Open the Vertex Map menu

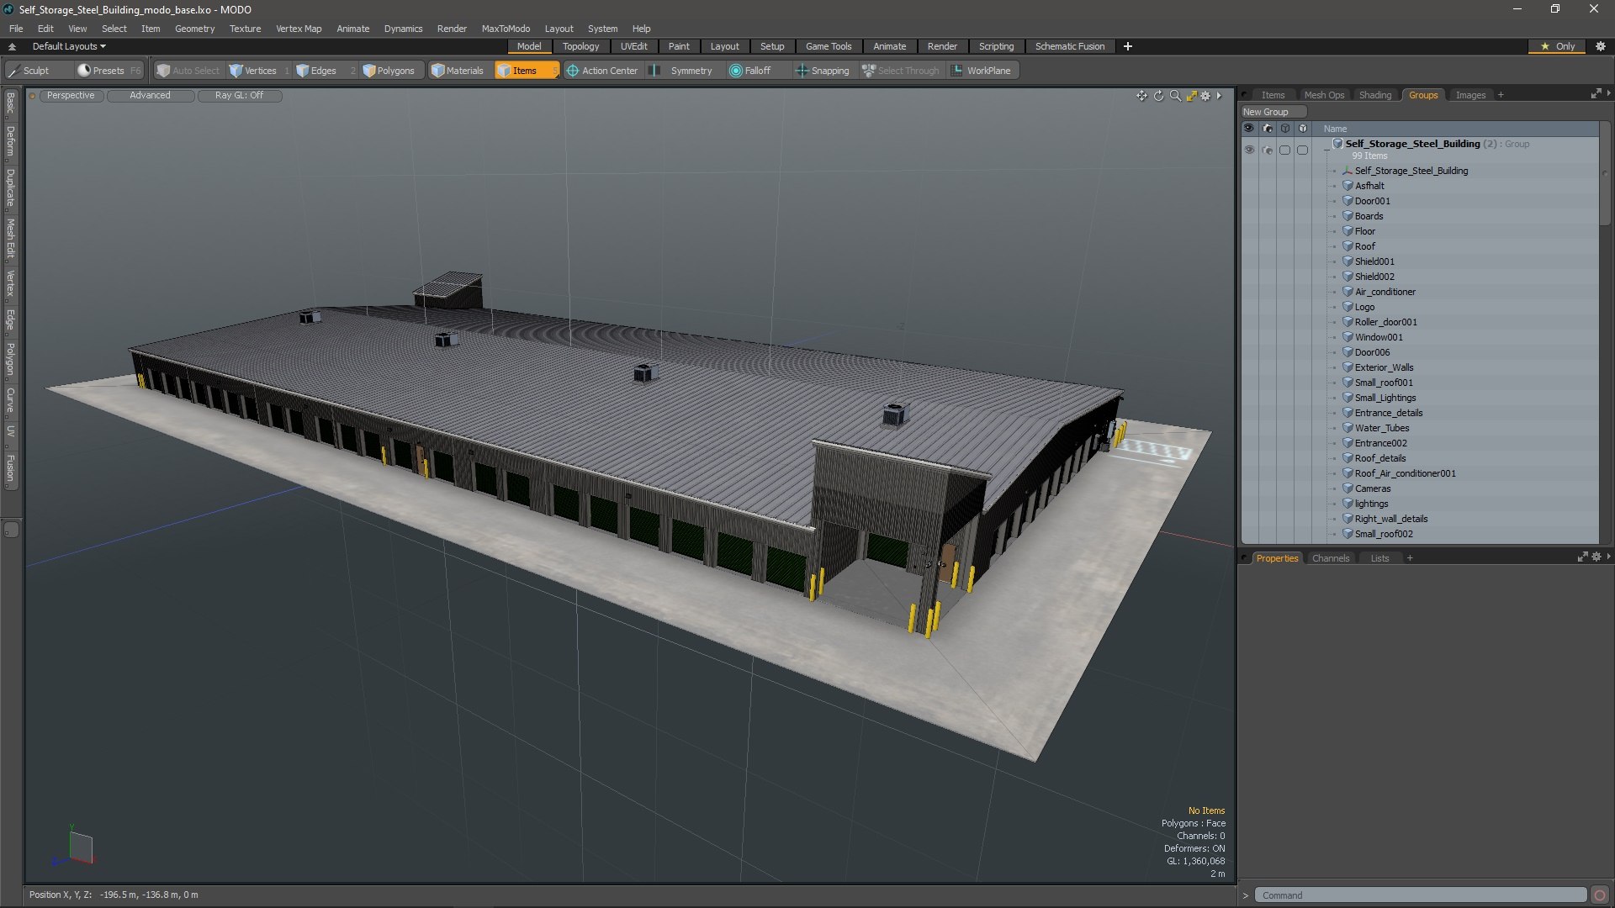pyautogui.click(x=299, y=29)
